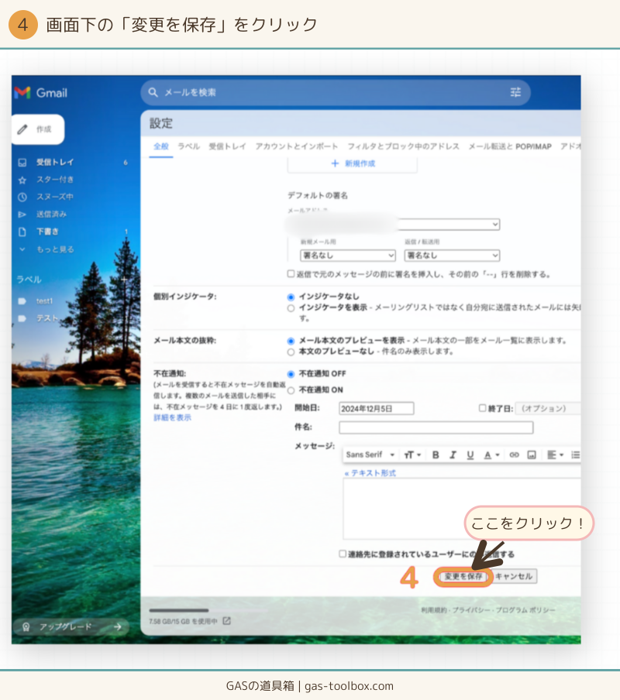The image size is (620, 700).
Task: Open the text alignment dropdown
Action: [x=555, y=455]
